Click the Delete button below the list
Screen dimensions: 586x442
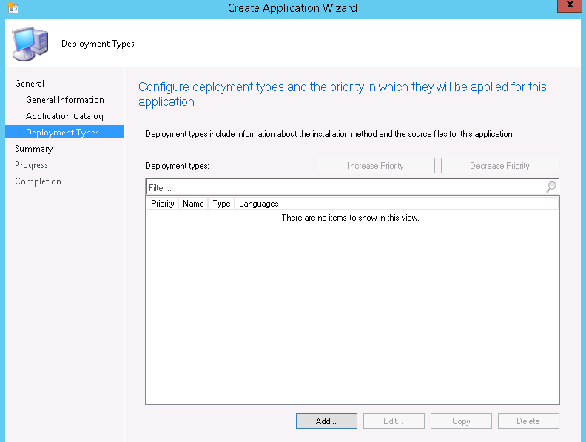coord(528,421)
